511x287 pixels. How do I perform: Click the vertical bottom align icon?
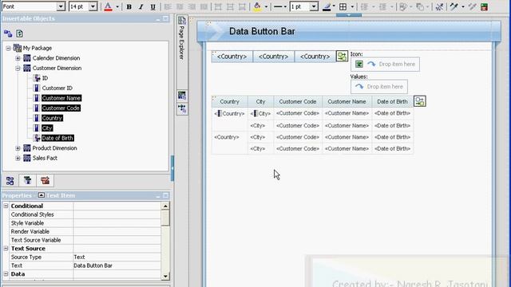pyautogui.click(x=242, y=7)
